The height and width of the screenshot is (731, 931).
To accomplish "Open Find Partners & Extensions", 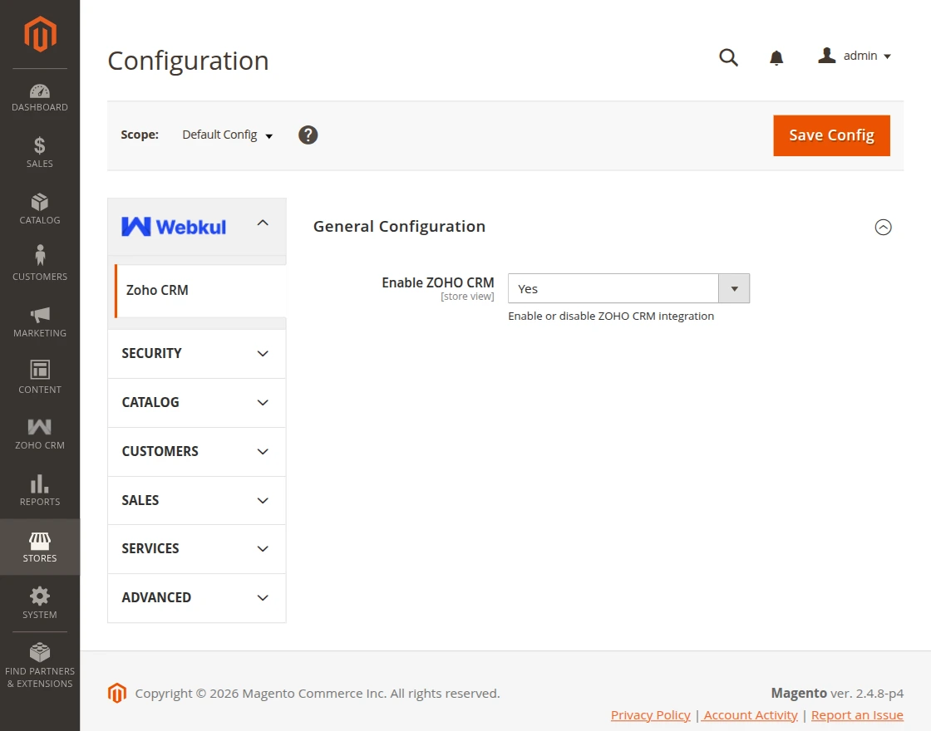I will [x=40, y=665].
